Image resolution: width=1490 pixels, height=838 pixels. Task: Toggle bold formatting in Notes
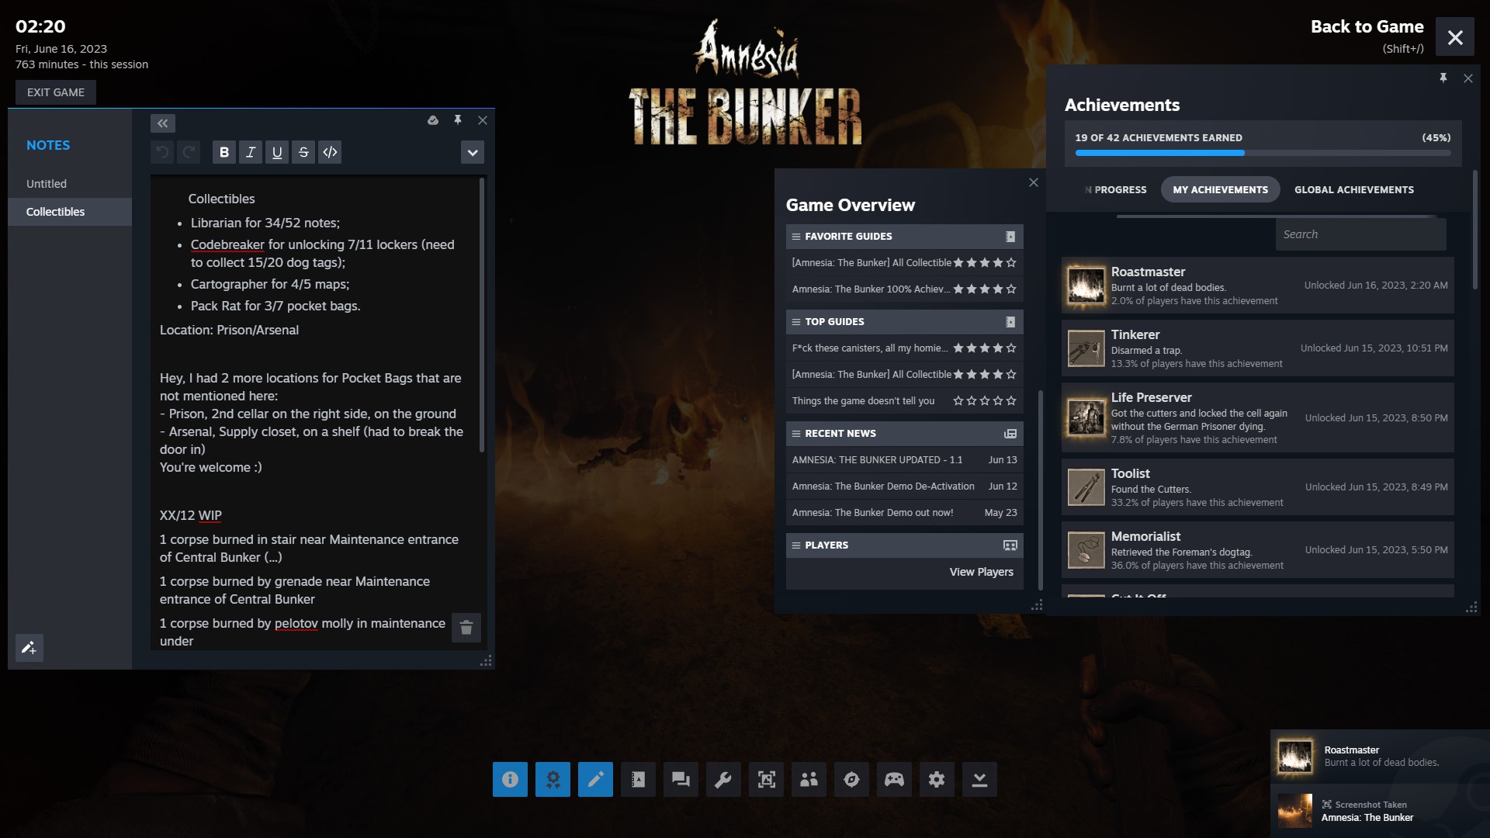tap(224, 152)
